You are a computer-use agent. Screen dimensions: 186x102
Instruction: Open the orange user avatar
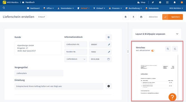pos(182,3)
